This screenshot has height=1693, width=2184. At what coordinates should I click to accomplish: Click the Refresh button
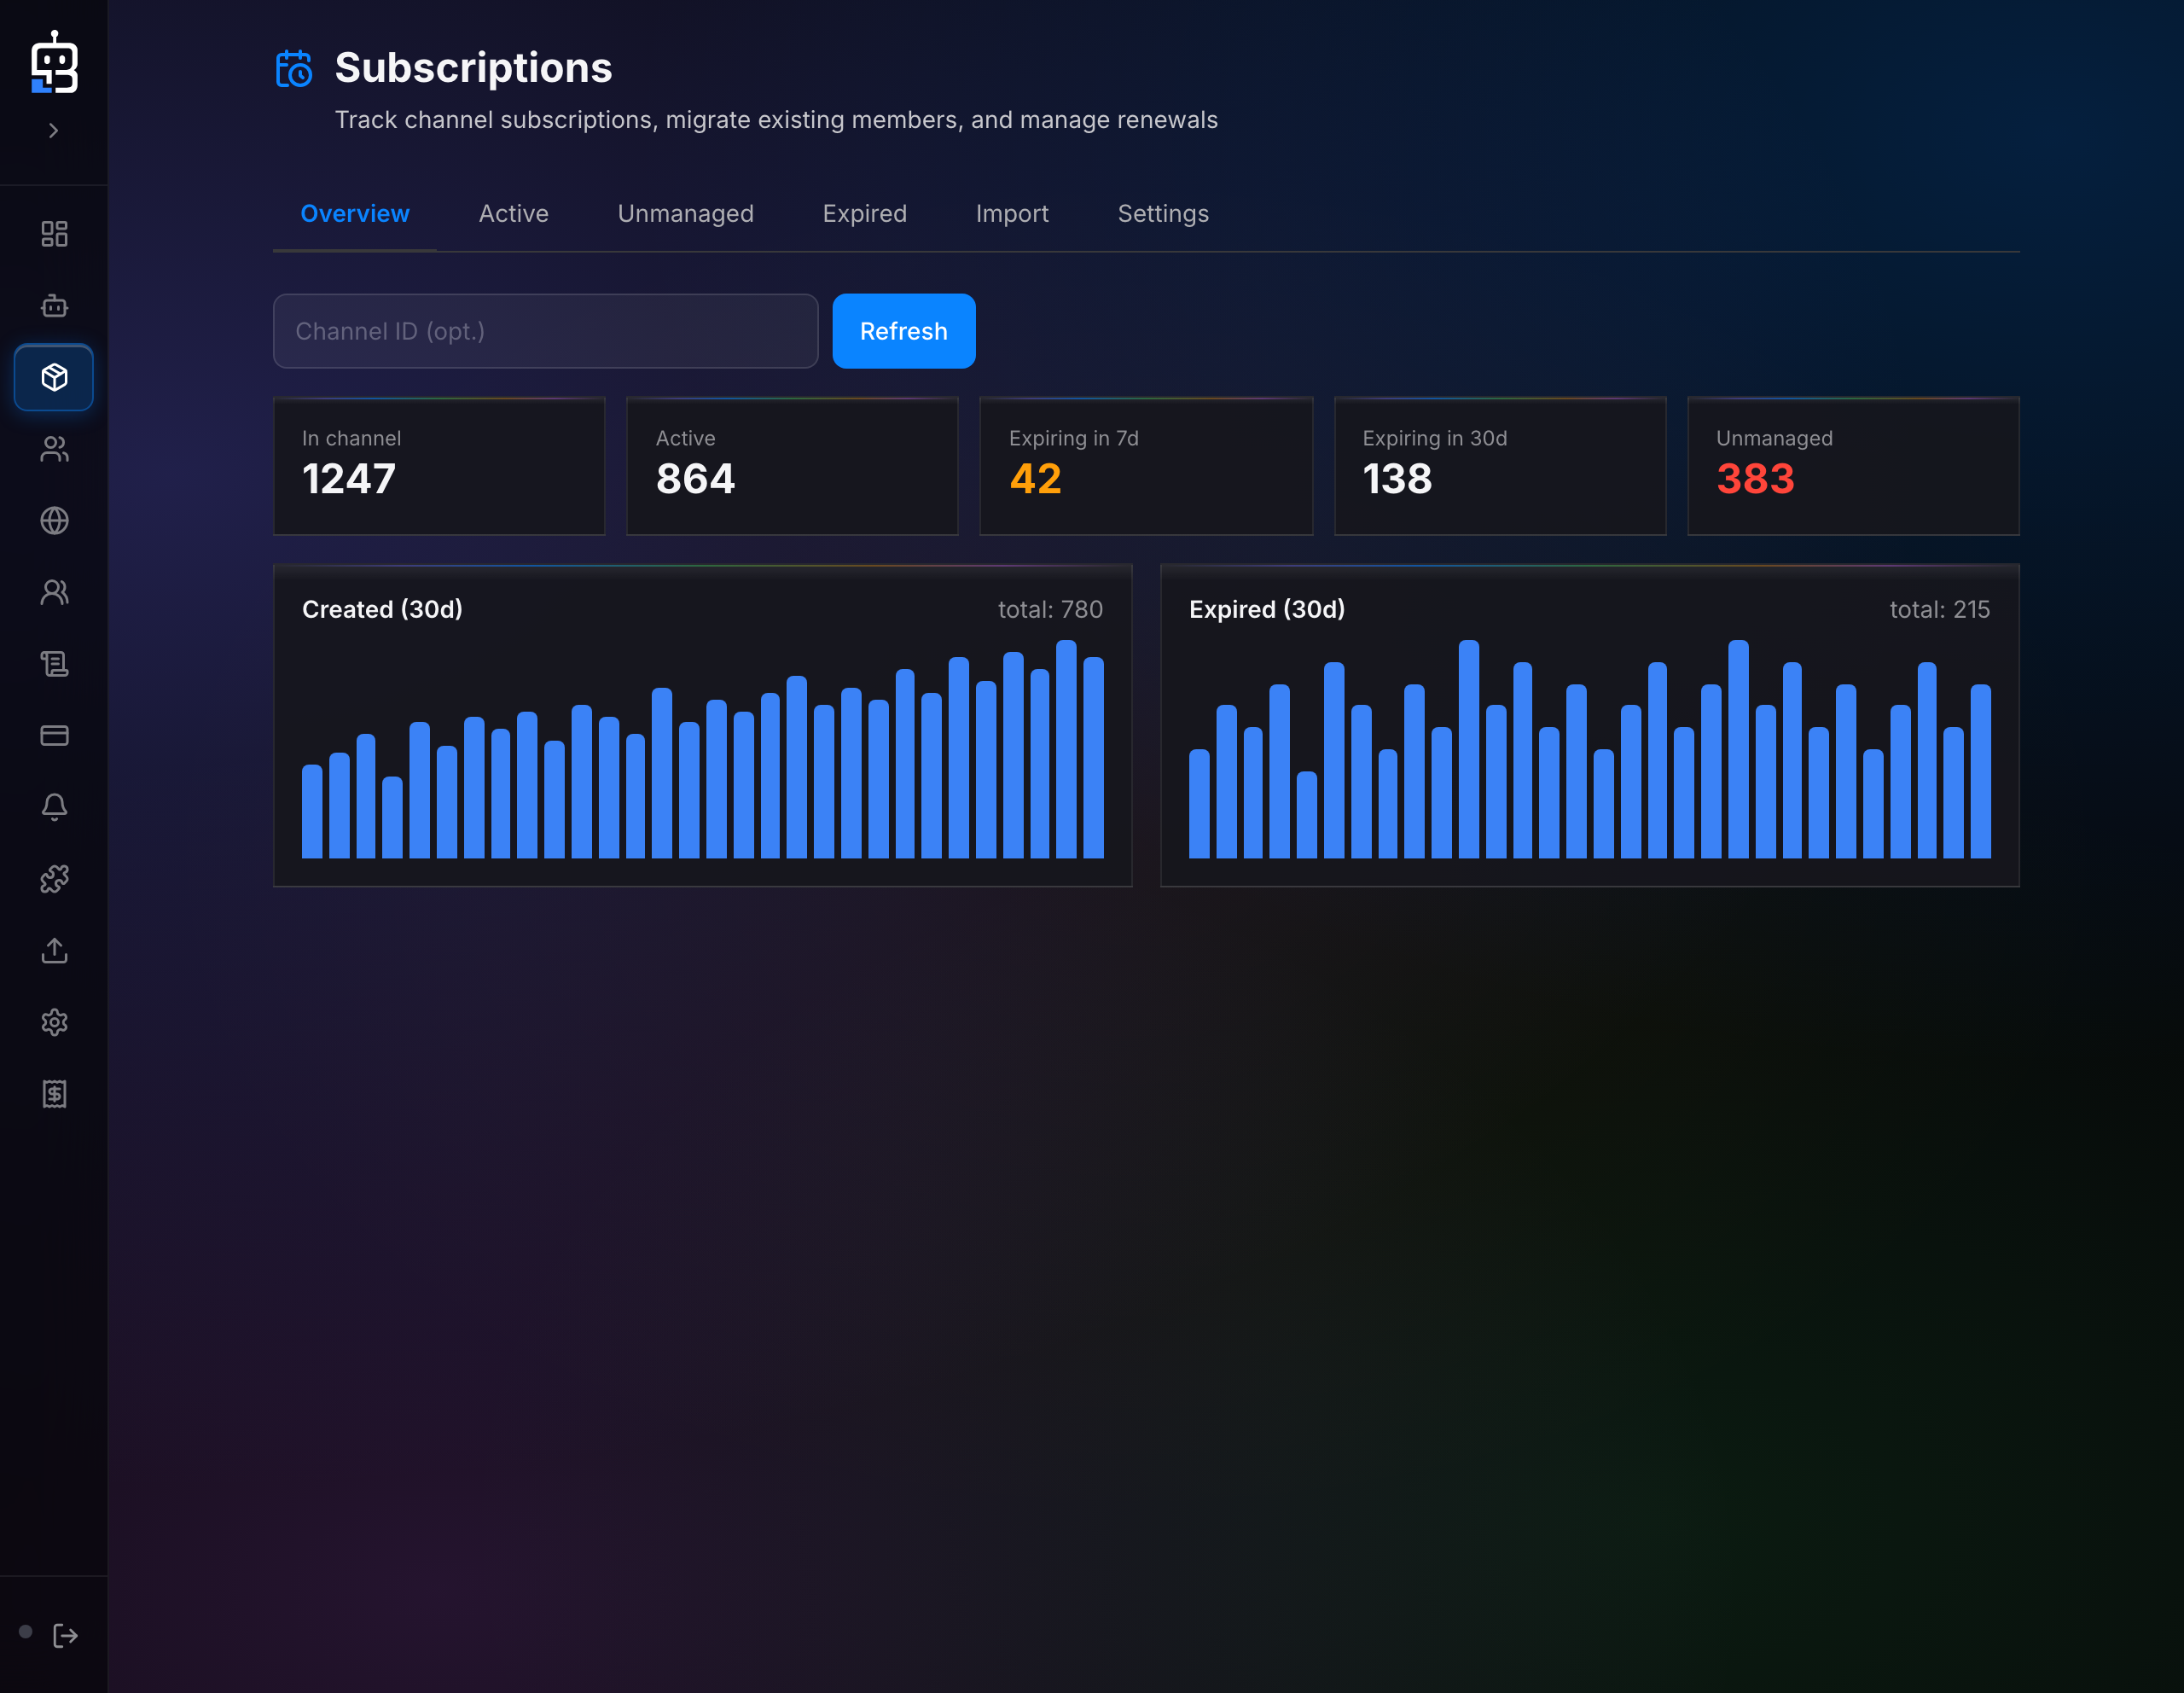tap(903, 331)
